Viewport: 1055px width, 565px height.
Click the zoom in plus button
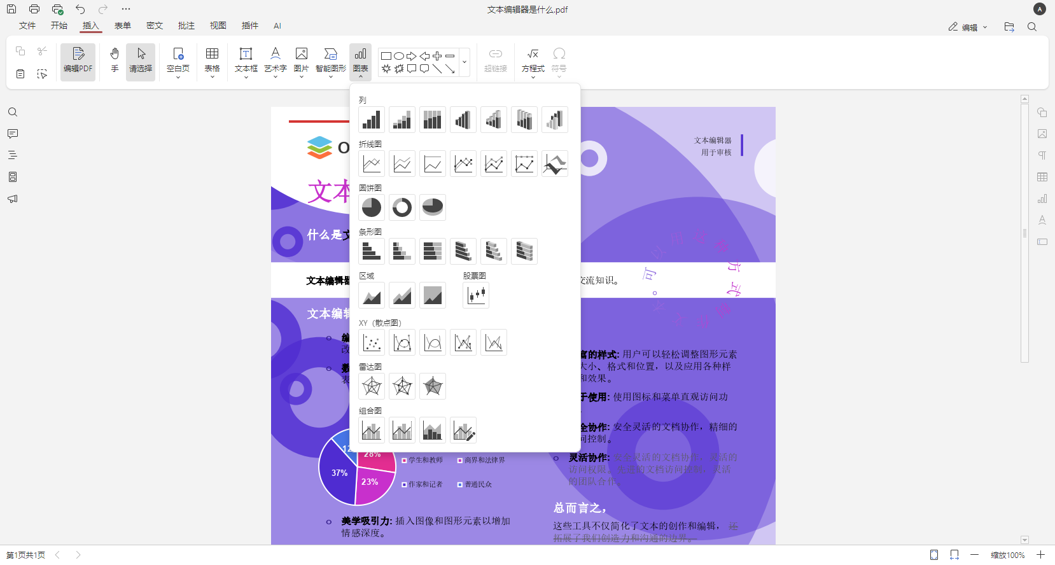tap(1041, 555)
